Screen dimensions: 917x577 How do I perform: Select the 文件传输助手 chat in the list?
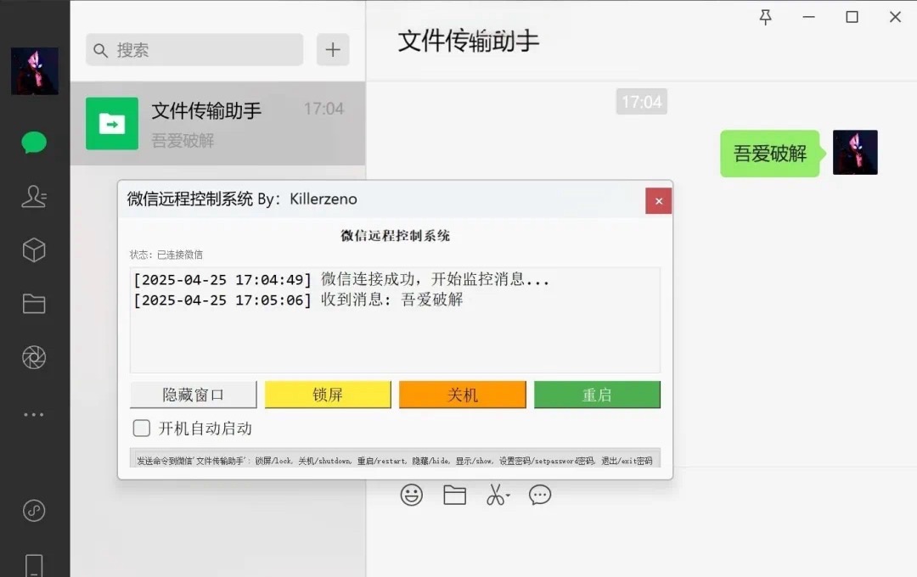[217, 123]
